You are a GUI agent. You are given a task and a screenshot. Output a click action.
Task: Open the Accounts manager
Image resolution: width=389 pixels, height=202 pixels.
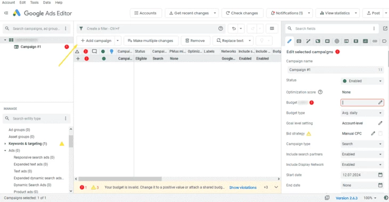pyautogui.click(x=146, y=13)
